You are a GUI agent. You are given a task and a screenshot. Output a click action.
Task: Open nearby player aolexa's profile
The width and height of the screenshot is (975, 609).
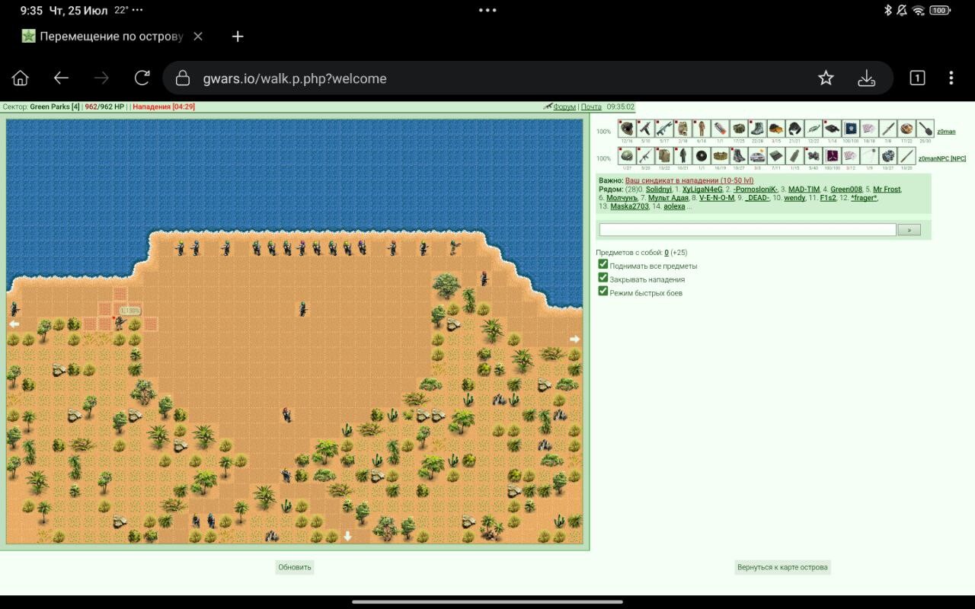[x=674, y=206]
